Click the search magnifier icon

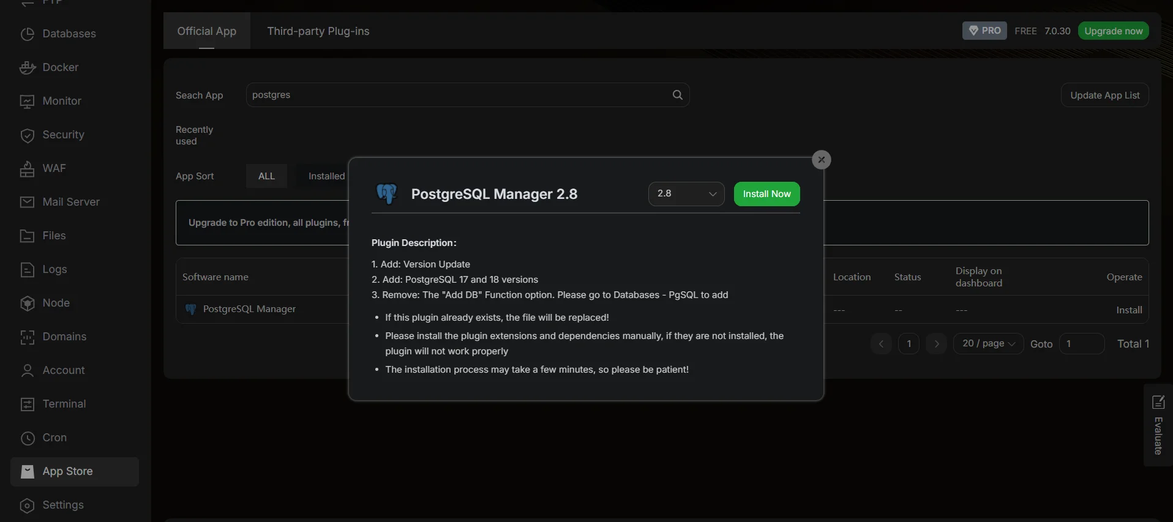tap(677, 95)
